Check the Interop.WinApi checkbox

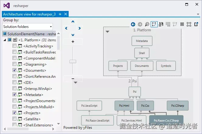click(x=15, y=88)
